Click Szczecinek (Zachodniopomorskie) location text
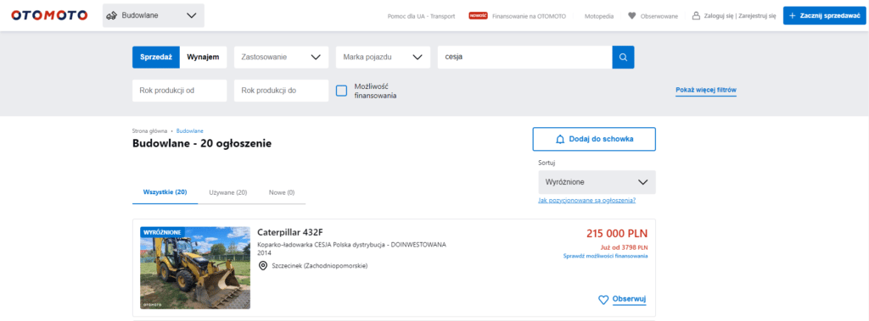This screenshot has height=321, width=869. click(x=320, y=266)
